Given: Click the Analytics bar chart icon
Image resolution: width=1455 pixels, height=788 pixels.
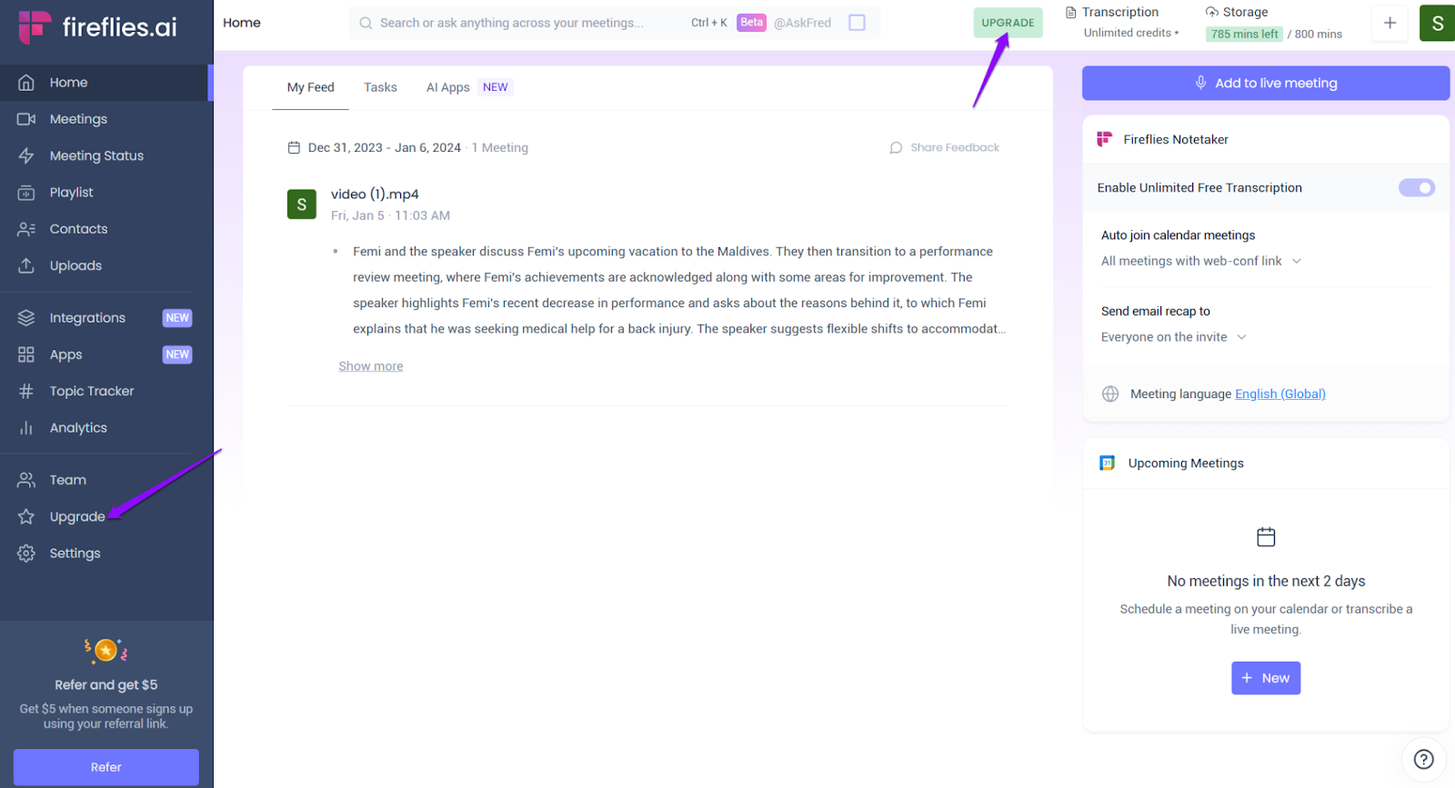Looking at the screenshot, I should pos(26,428).
